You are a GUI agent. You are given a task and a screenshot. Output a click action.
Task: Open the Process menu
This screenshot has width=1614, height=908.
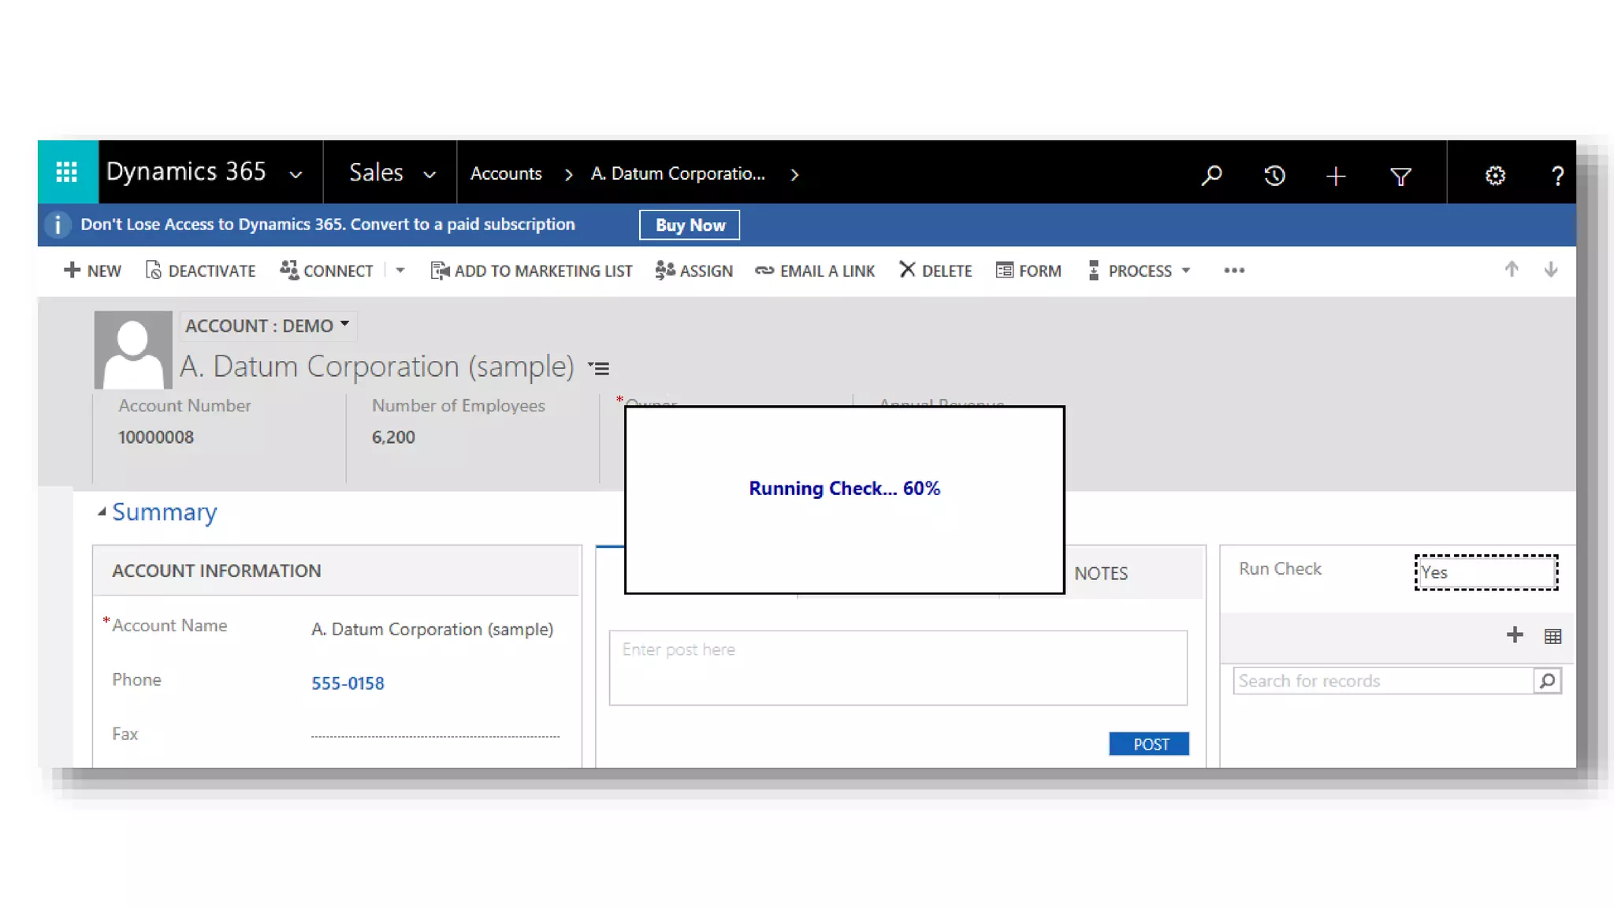pyautogui.click(x=1140, y=270)
